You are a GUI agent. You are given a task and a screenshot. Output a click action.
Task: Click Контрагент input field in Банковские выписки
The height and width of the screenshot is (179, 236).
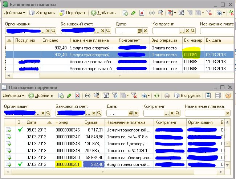166,31
